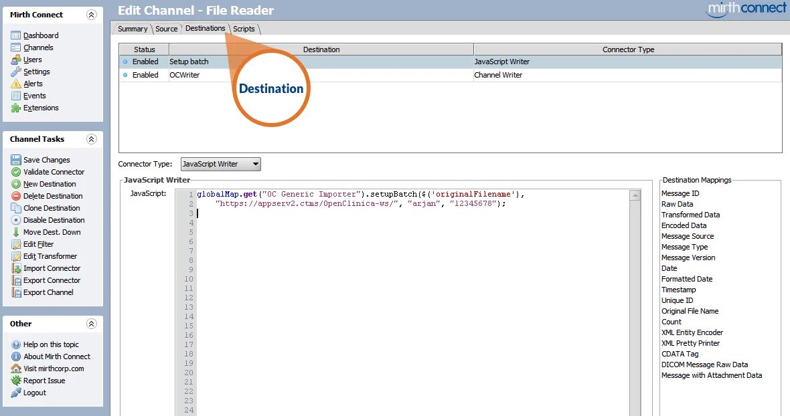Click the Export Channel link text
This screenshot has height=416, width=790.
pos(48,293)
